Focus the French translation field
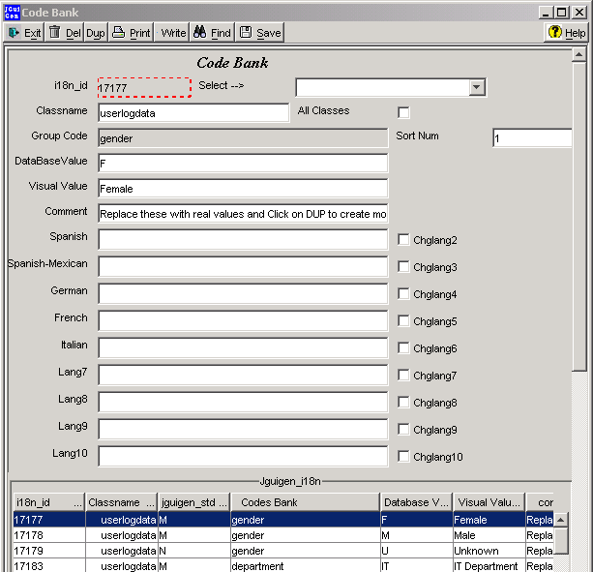 [243, 320]
